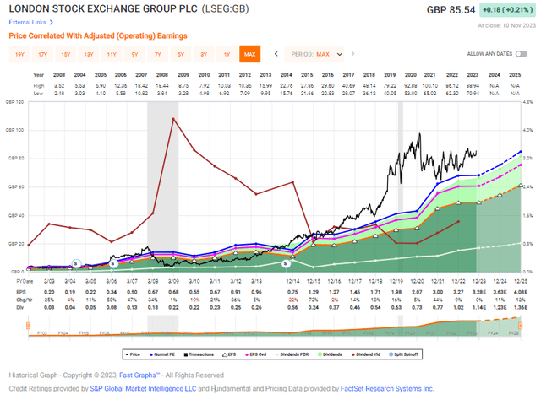Click the Price Correlated With Adjusted Earnings heading
Screen dimensions: 541x405
click(x=98, y=35)
